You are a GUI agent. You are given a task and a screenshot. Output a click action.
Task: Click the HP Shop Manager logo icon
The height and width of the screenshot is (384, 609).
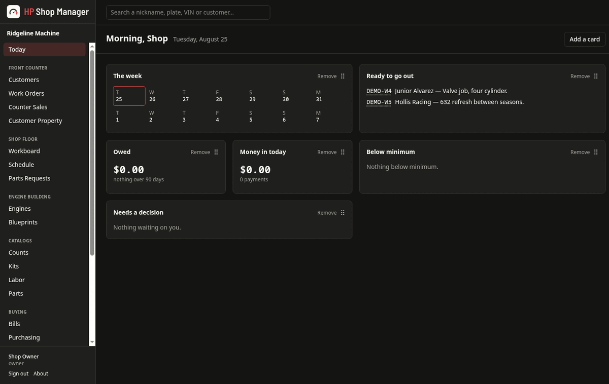click(x=14, y=12)
